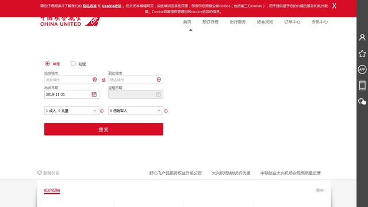Swap departure and arrival cities
The image size is (368, 207).
[103, 80]
